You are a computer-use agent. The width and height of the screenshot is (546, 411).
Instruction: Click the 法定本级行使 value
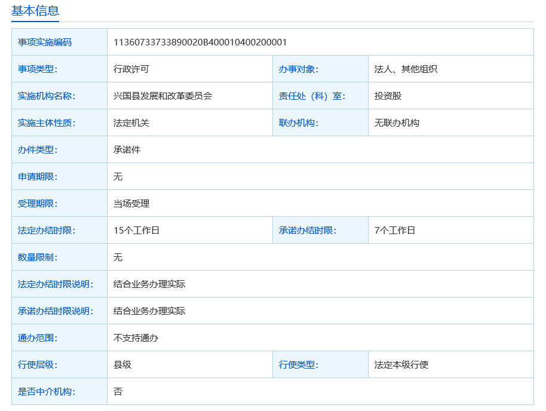pyautogui.click(x=401, y=364)
